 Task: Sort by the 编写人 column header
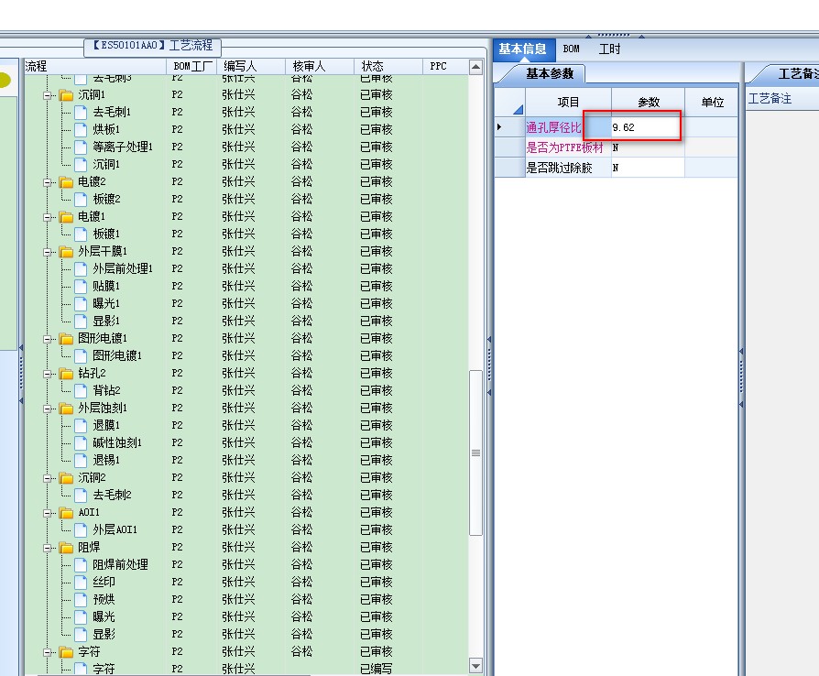pos(251,66)
